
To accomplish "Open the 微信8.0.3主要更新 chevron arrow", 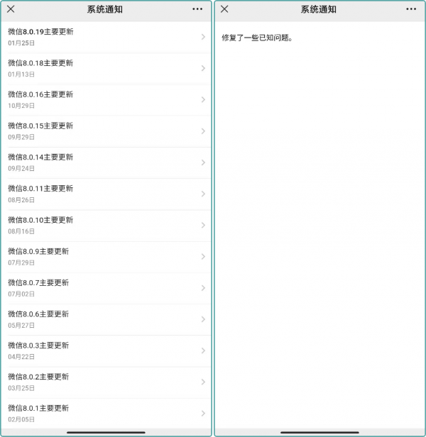I will click(203, 350).
